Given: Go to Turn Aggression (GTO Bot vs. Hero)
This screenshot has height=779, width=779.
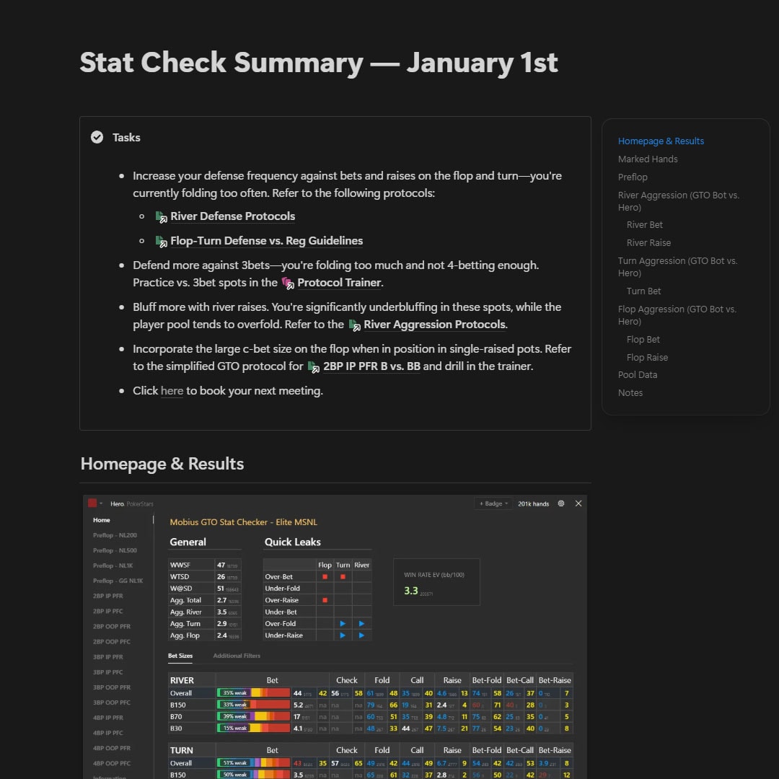Looking at the screenshot, I should point(677,267).
